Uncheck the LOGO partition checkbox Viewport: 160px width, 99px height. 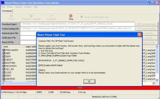pyautogui.click(x=4, y=72)
